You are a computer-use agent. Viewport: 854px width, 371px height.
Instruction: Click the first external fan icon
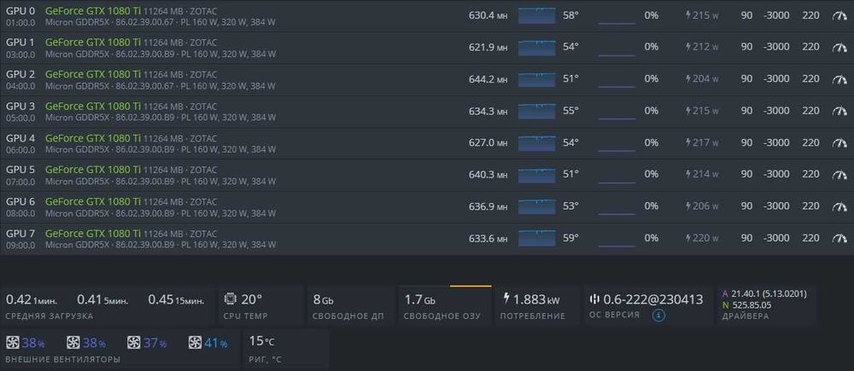coord(12,343)
